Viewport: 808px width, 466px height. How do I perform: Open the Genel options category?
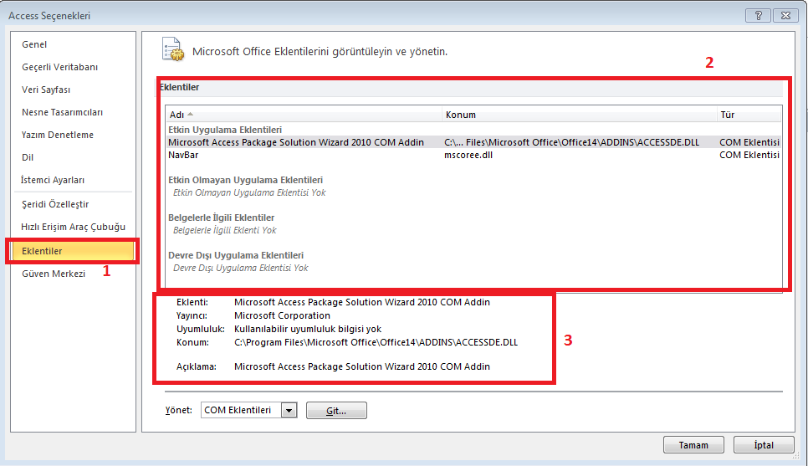coord(34,44)
